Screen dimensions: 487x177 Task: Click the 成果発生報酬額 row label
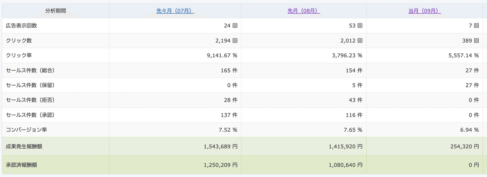(24, 146)
